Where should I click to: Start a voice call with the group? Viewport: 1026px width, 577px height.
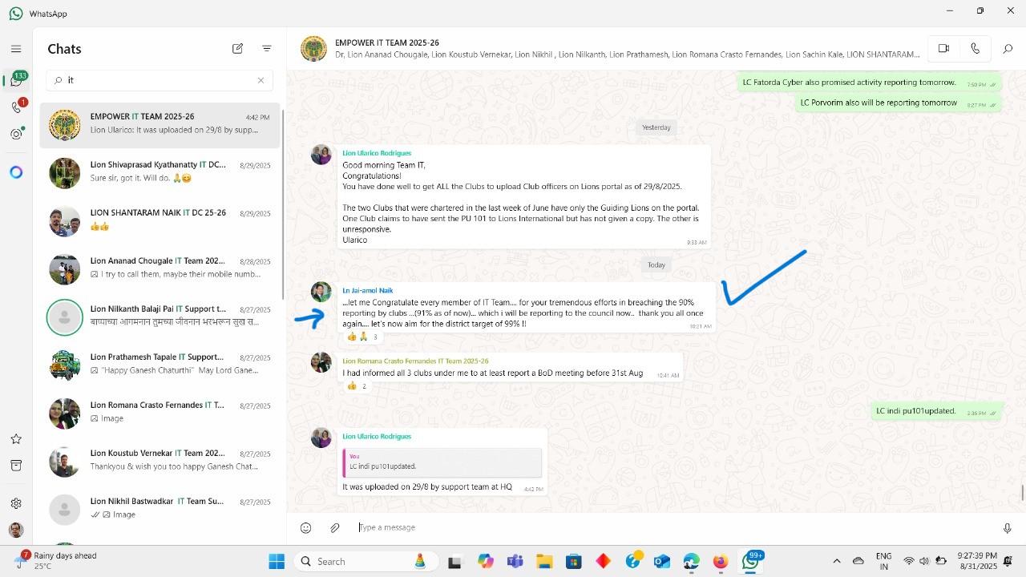pos(975,49)
